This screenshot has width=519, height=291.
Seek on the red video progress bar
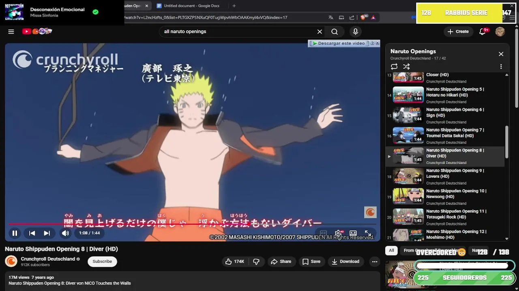[x=193, y=224]
